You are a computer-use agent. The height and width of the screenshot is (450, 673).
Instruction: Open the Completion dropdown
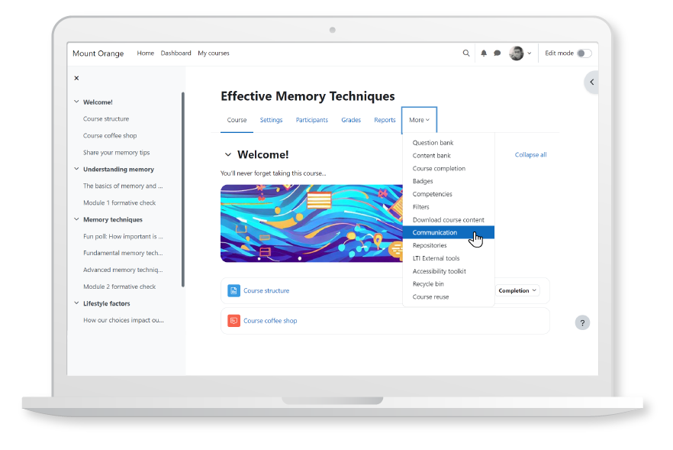(x=517, y=290)
